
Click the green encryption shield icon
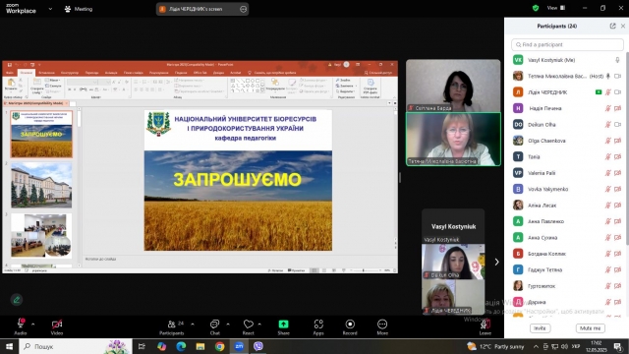coord(536,8)
